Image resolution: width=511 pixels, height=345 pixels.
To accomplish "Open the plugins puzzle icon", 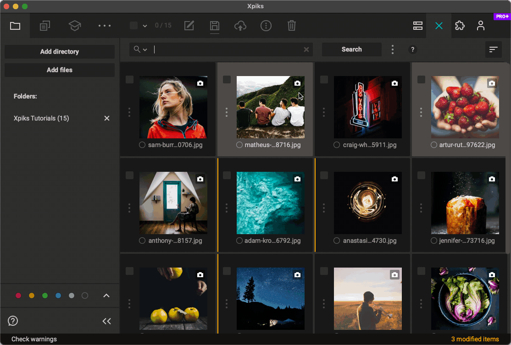I will coord(460,26).
